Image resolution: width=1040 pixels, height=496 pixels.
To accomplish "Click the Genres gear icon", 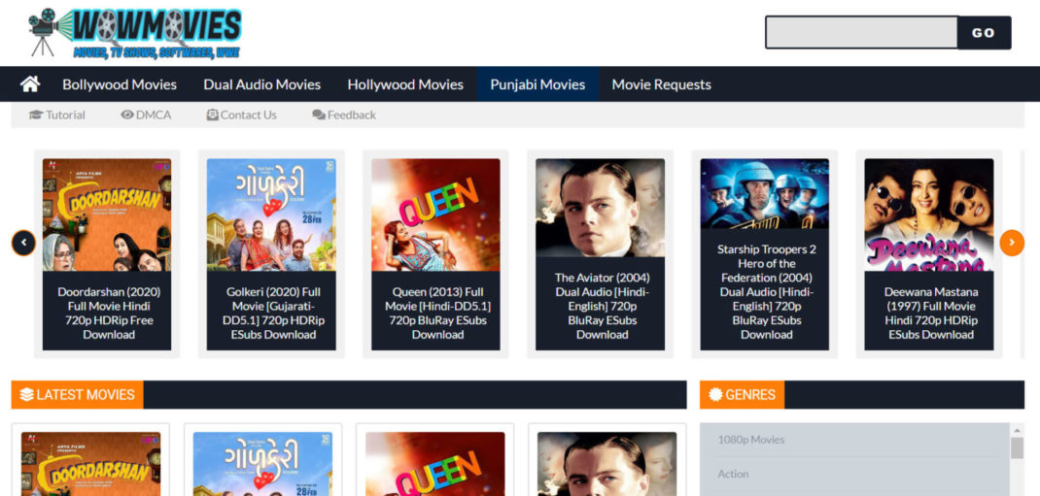I will pos(715,395).
